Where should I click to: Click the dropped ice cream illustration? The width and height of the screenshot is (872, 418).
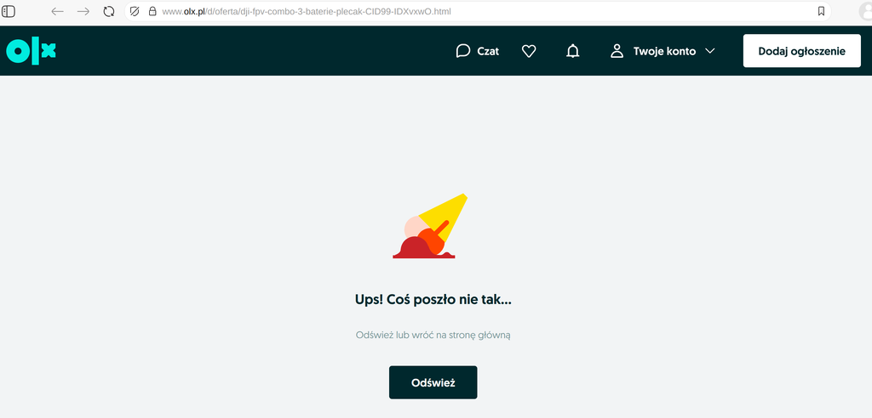pyautogui.click(x=431, y=228)
